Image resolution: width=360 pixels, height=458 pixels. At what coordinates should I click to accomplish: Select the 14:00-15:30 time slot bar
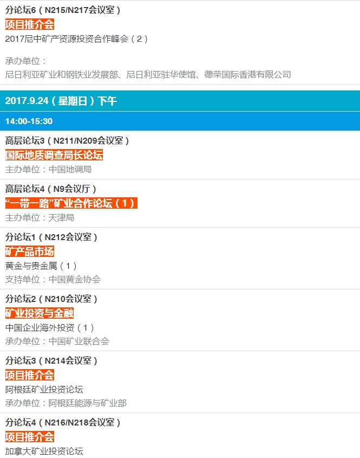point(29,121)
